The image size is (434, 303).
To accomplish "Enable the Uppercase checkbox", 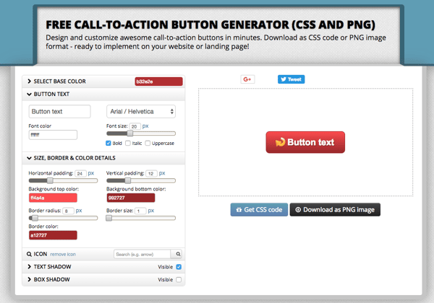I will (x=148, y=143).
